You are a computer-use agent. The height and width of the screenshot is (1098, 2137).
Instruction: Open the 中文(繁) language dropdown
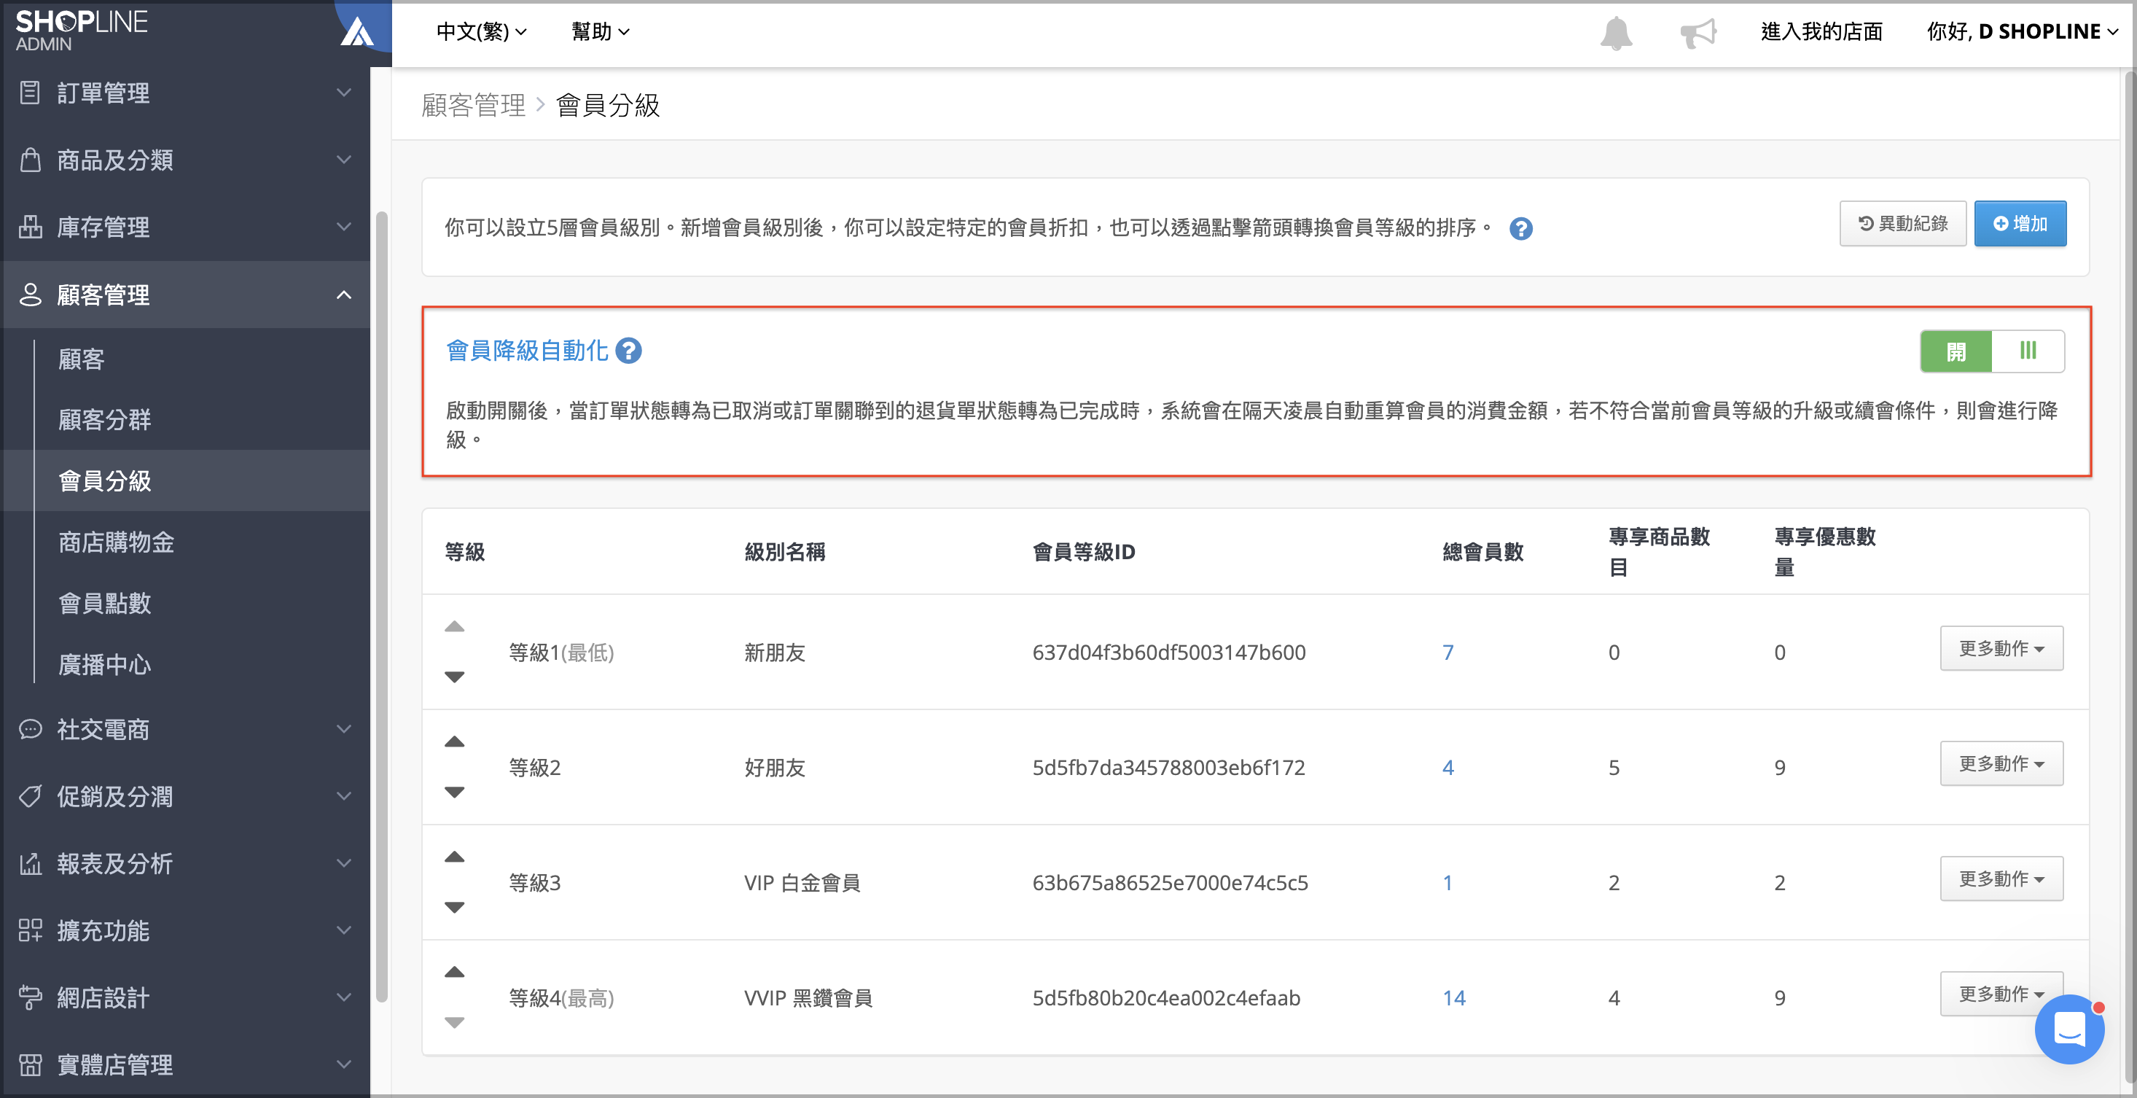[x=481, y=31]
